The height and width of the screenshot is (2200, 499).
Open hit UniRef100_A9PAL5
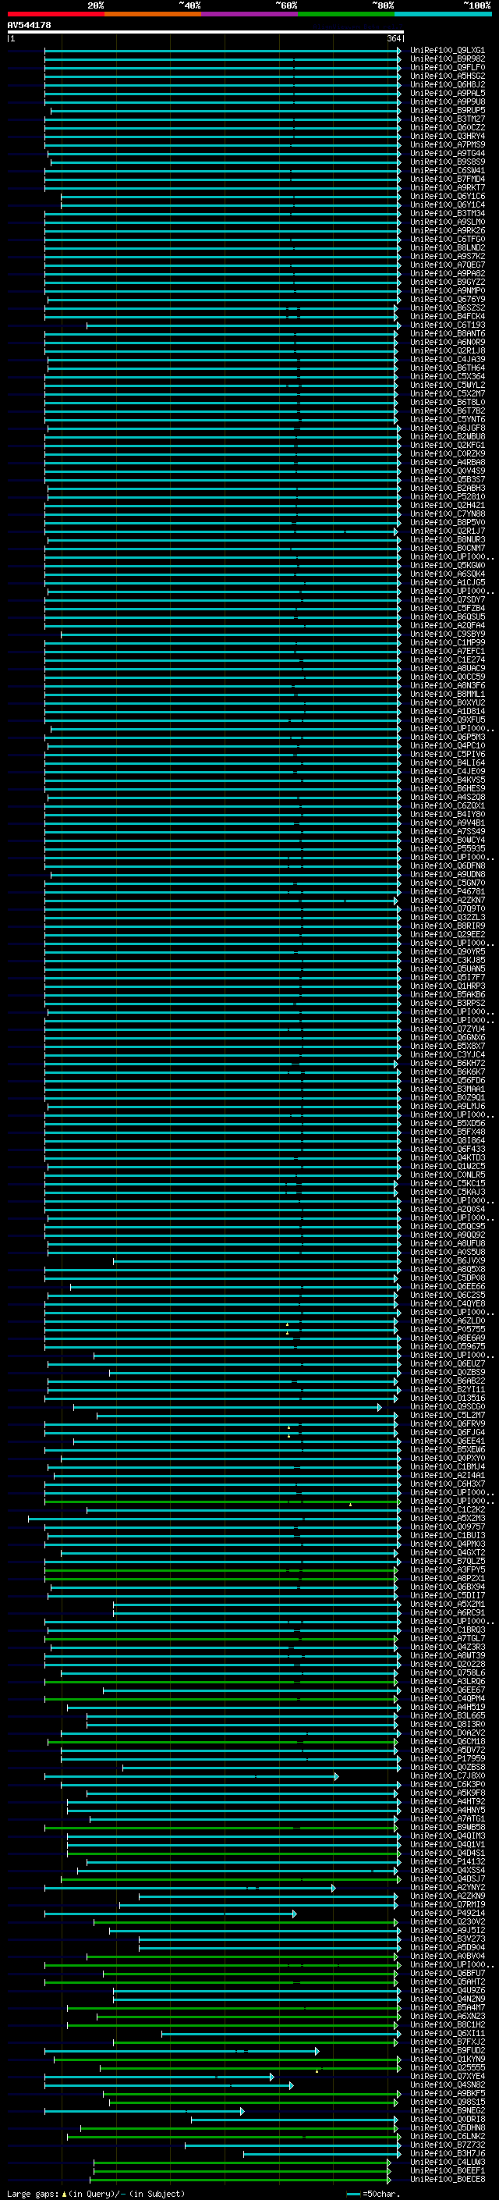point(447,93)
